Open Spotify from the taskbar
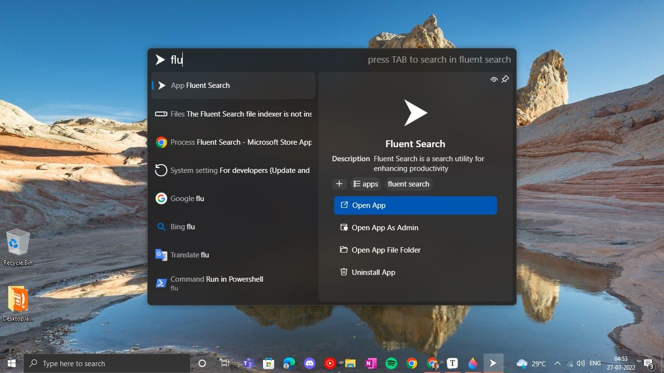 tap(391, 363)
